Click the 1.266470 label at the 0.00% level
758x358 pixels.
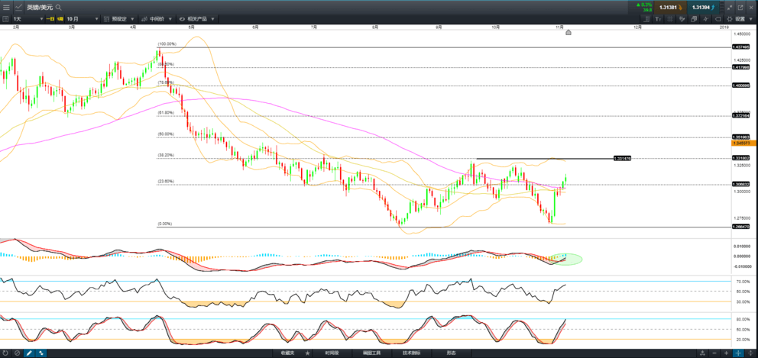pos(741,227)
